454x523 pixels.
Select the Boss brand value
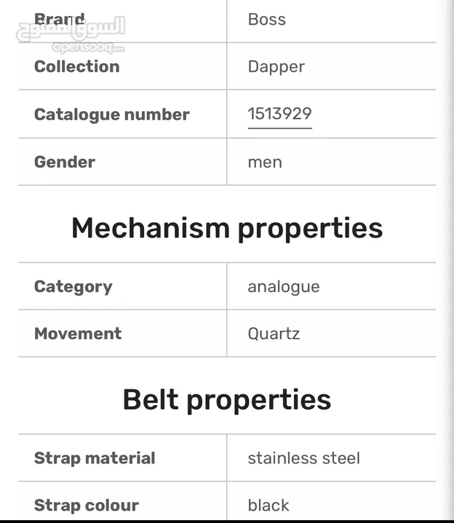pos(266,20)
